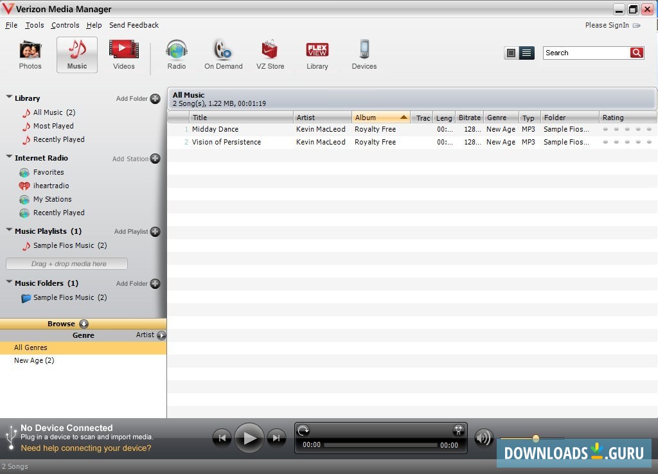The image size is (658, 474).
Task: Click the Artist next arrow icon
Action: (x=161, y=335)
